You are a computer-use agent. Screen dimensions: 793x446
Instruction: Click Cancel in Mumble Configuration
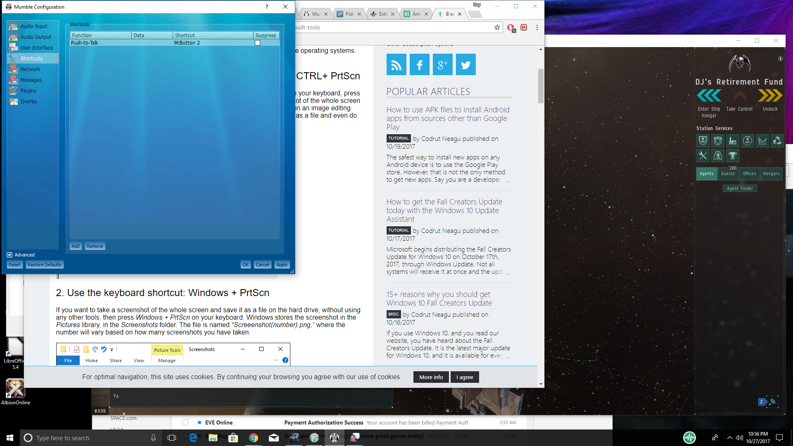pyautogui.click(x=262, y=265)
